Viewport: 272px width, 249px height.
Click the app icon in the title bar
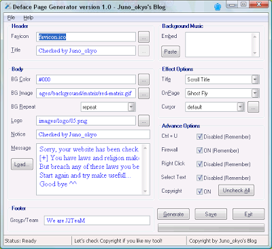7,7
